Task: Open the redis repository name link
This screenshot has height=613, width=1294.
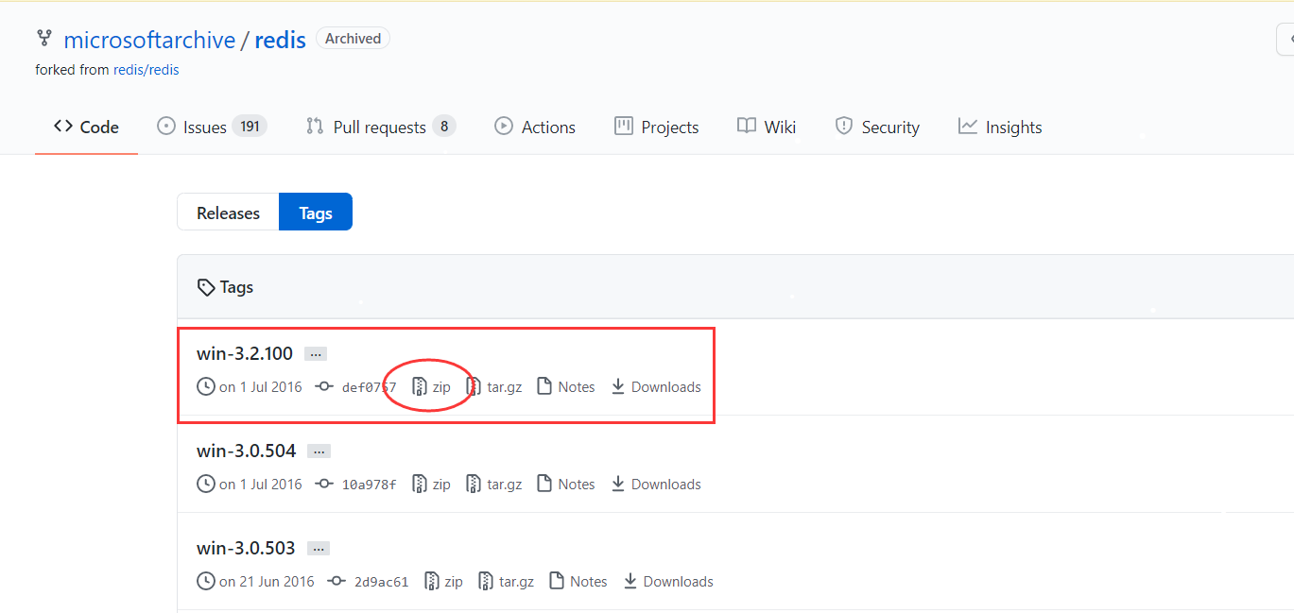Action: (281, 40)
